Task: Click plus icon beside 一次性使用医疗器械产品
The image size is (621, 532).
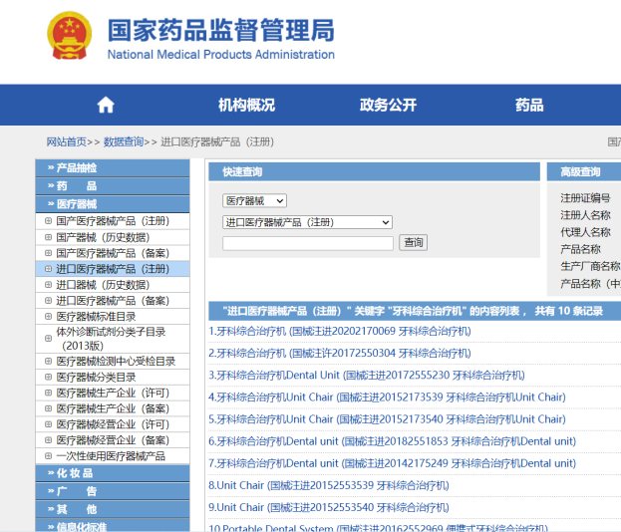Action: pos(48,456)
